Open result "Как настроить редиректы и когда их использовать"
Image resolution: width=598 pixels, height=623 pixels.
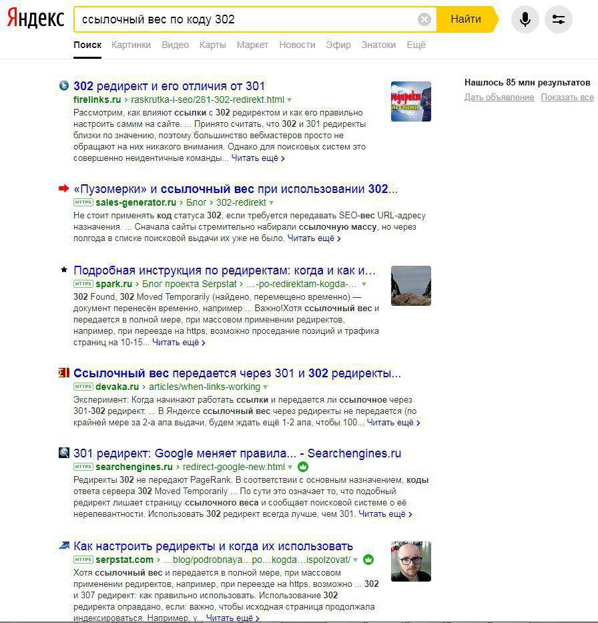213,546
